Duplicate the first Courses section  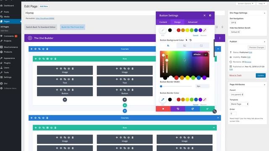click(x=39, y=49)
